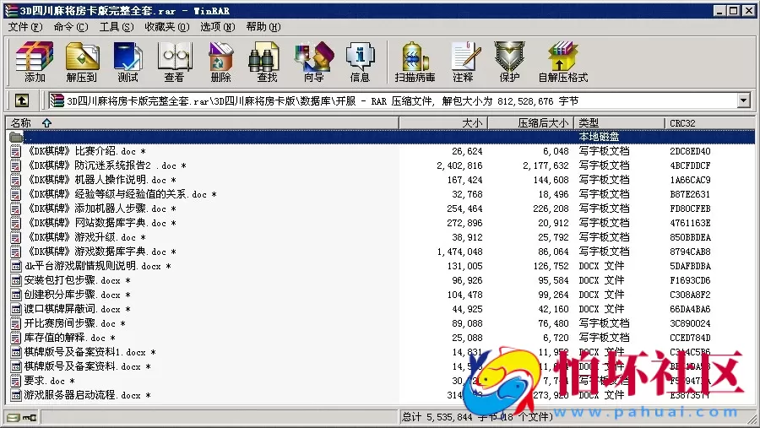Click CRC32 value 2DC8ED40
The height and width of the screenshot is (428, 760).
pyautogui.click(x=690, y=151)
